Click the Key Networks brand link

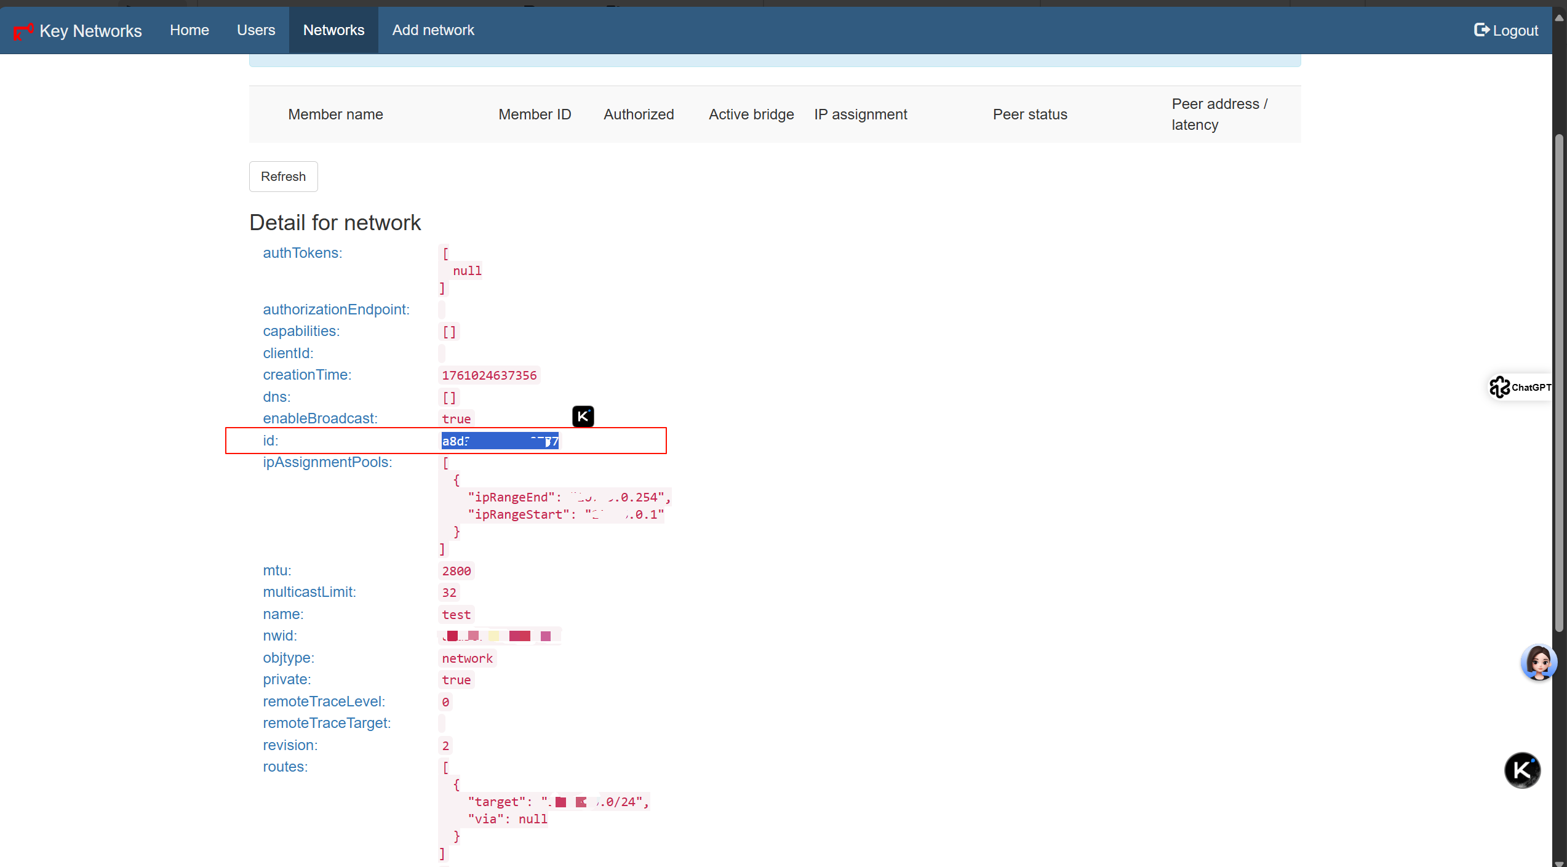tap(90, 31)
